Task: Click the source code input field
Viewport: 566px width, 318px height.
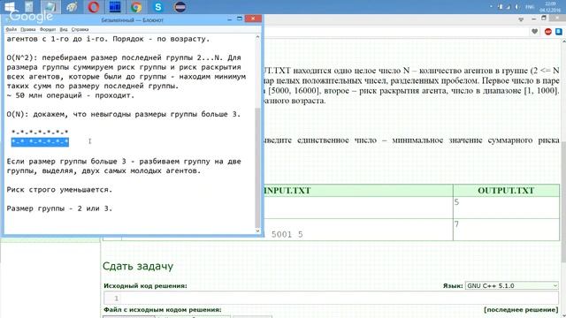Action: [x=331, y=298]
